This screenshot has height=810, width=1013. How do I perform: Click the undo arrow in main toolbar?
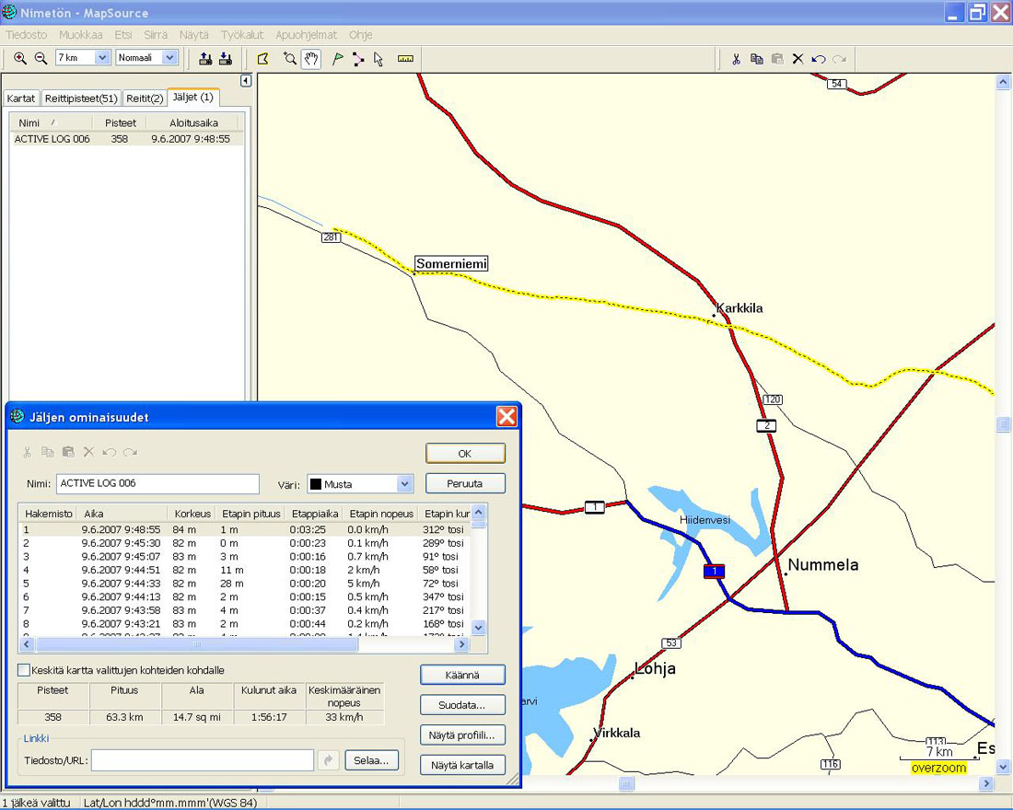coord(819,59)
